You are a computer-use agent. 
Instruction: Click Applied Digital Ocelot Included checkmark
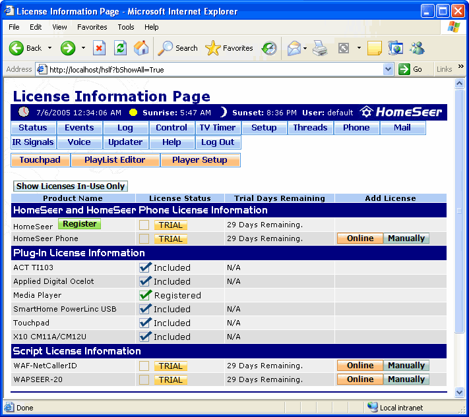tap(145, 281)
